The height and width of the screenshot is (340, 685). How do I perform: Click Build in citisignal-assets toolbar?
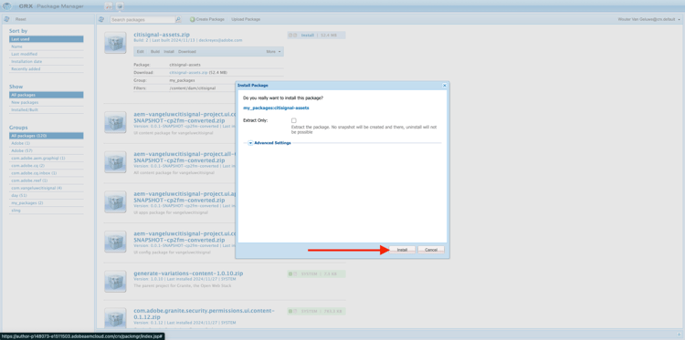154,51
